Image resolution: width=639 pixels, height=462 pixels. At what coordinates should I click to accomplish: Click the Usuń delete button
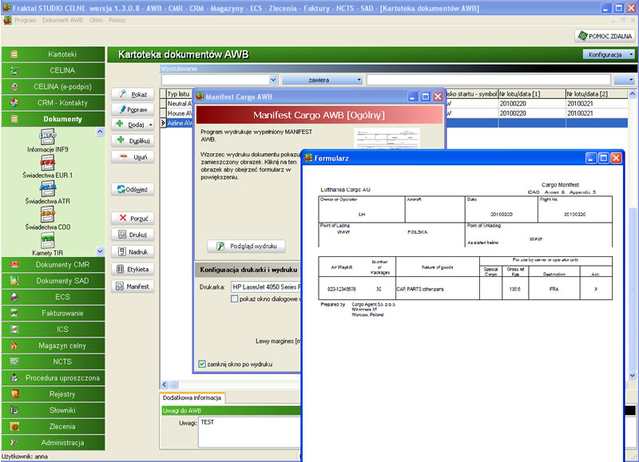coord(133,156)
